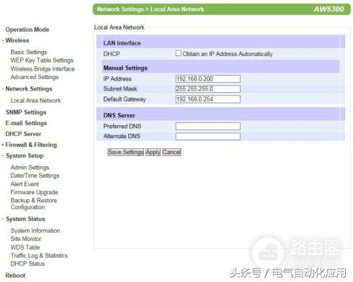Click the Alternate DNS input field
Viewport: 353px width, 282px height.
207,137
